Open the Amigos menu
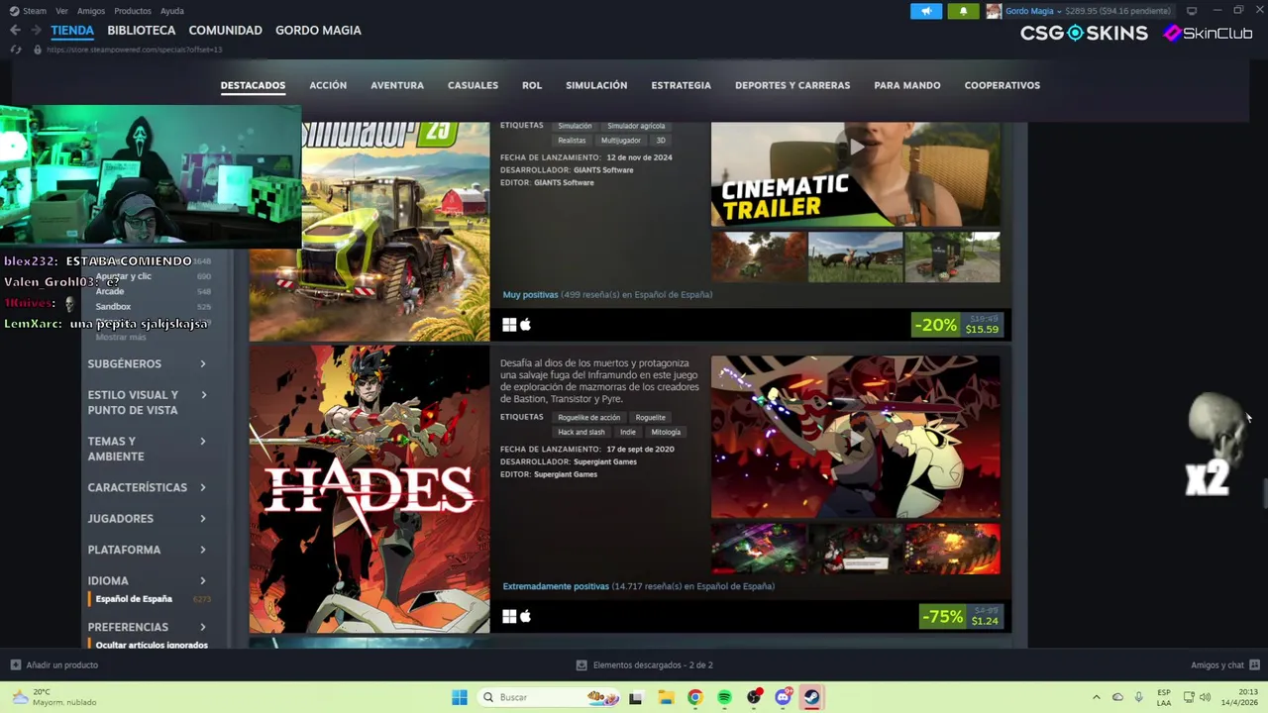 click(x=91, y=11)
